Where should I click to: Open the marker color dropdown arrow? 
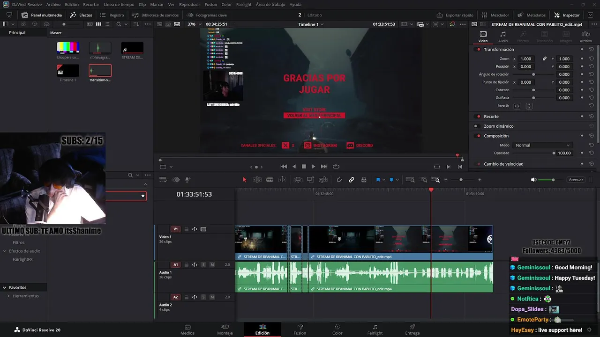(397, 180)
